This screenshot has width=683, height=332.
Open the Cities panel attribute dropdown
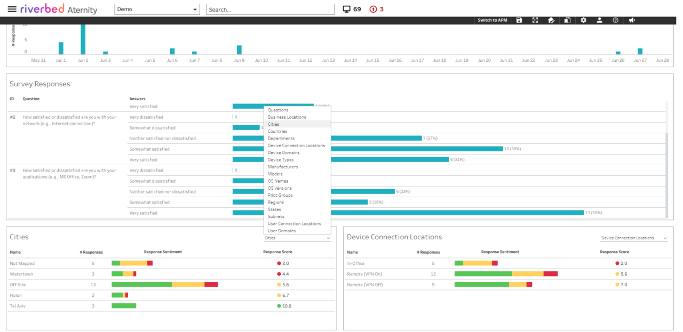[x=297, y=238]
